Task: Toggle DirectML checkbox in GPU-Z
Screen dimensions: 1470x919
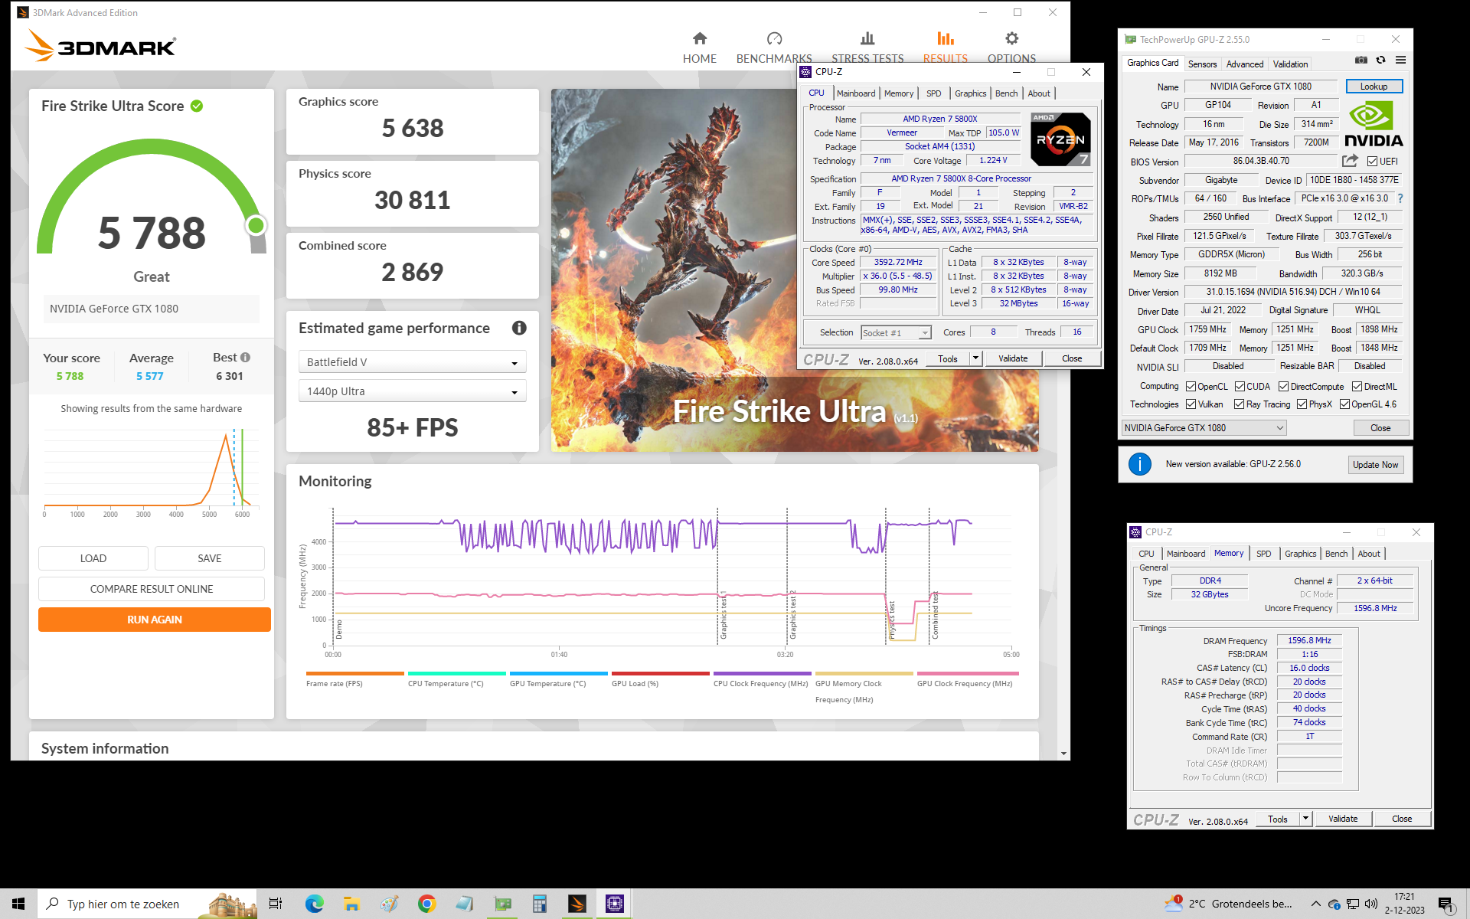Action: [x=1357, y=387]
